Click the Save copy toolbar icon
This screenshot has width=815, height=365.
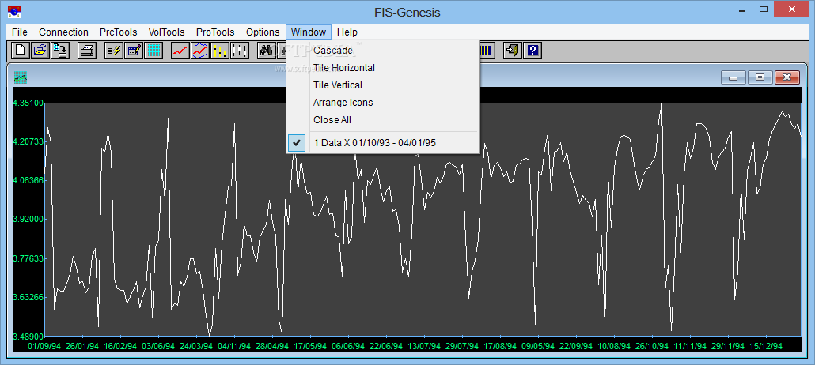click(60, 51)
